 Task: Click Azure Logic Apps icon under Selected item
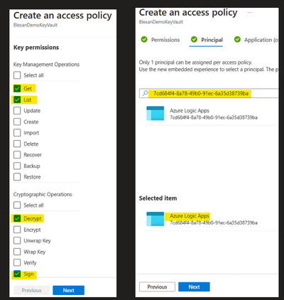coord(155,219)
